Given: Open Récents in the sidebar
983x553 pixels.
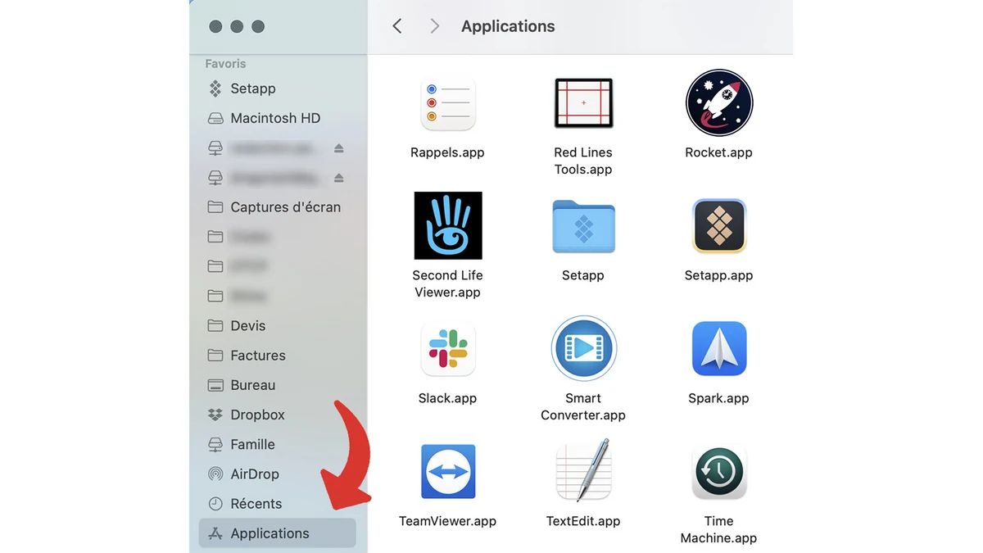Looking at the screenshot, I should pos(279,504).
